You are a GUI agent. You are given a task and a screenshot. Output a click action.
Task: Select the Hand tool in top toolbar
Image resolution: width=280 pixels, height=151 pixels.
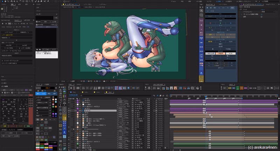pyautogui.click(x=6, y=1)
